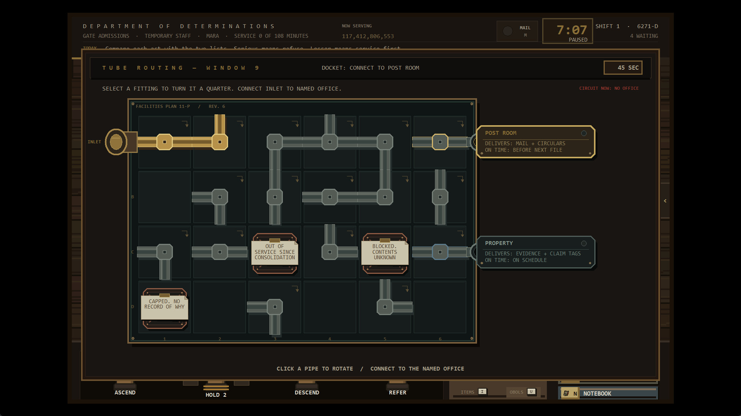Toggle the Post Room indicator circle
741x416 pixels.
(584, 133)
